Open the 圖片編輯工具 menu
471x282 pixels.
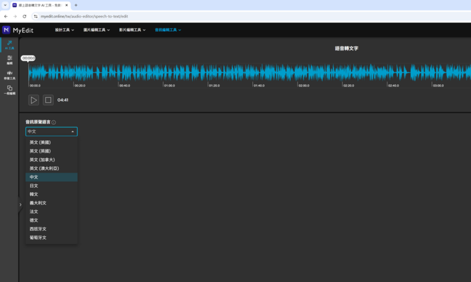tap(96, 30)
